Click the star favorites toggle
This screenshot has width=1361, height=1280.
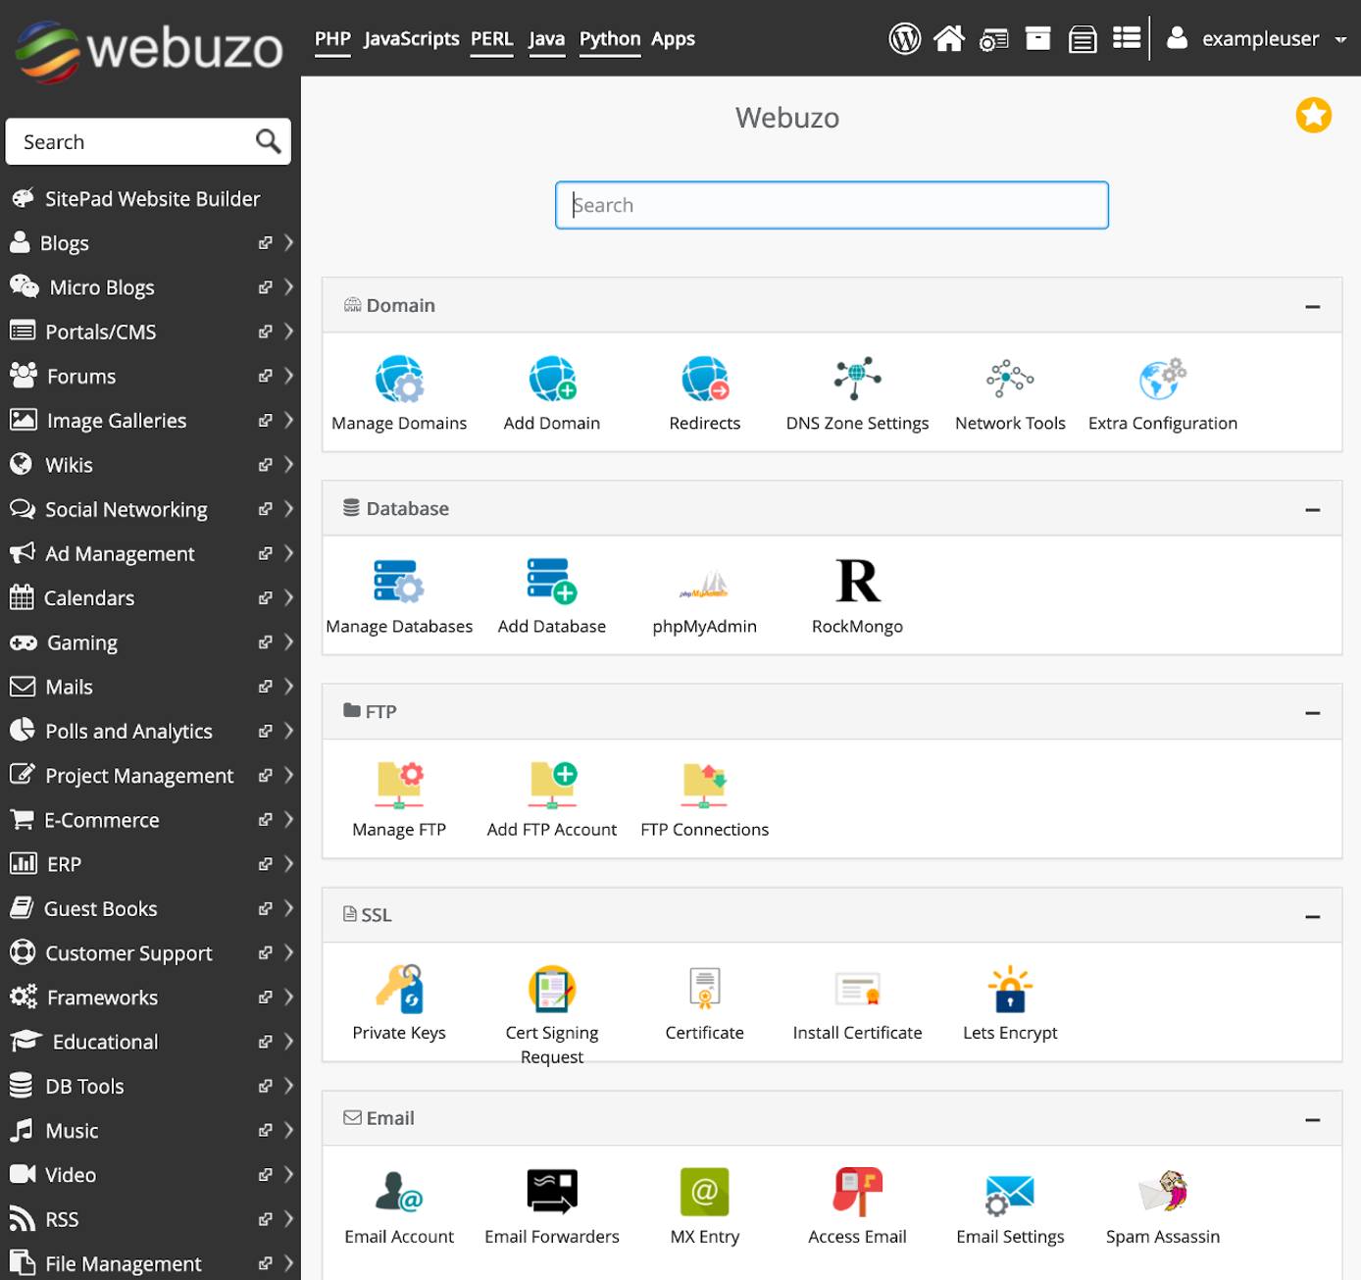1314,115
